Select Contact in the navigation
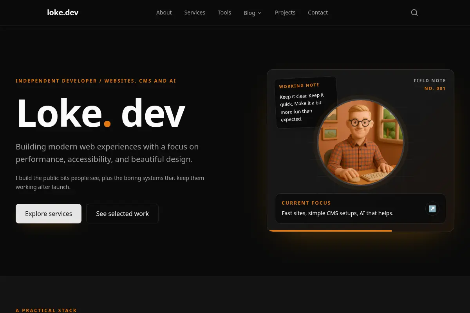Screen dimensions: 470x313 [x=318, y=13]
